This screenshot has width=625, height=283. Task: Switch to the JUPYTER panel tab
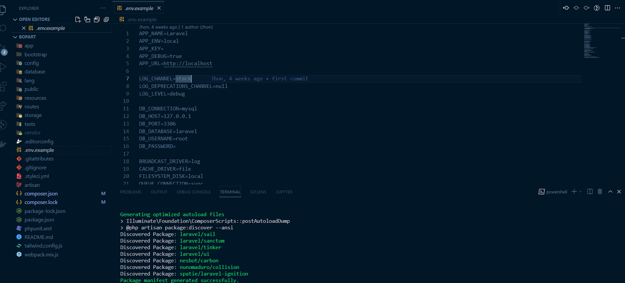284,192
